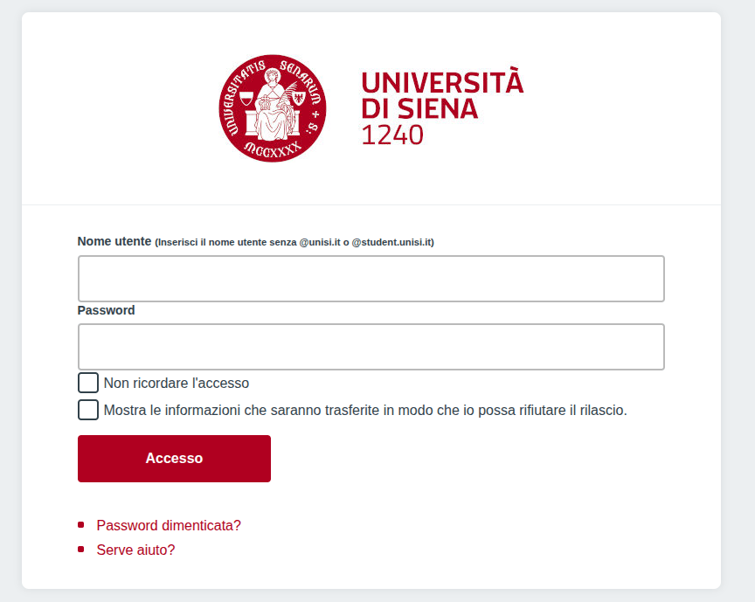Open the Password dimenticata? link
The image size is (755, 602).
click(x=169, y=525)
